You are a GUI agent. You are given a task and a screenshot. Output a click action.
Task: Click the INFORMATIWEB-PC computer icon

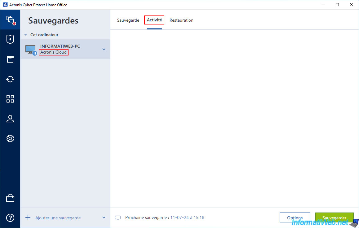point(31,50)
